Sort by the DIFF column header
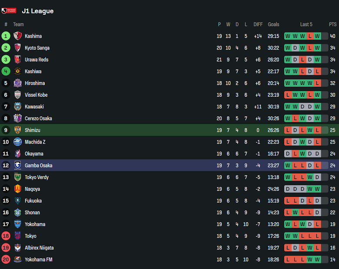The image size is (339, 269). (x=258, y=24)
